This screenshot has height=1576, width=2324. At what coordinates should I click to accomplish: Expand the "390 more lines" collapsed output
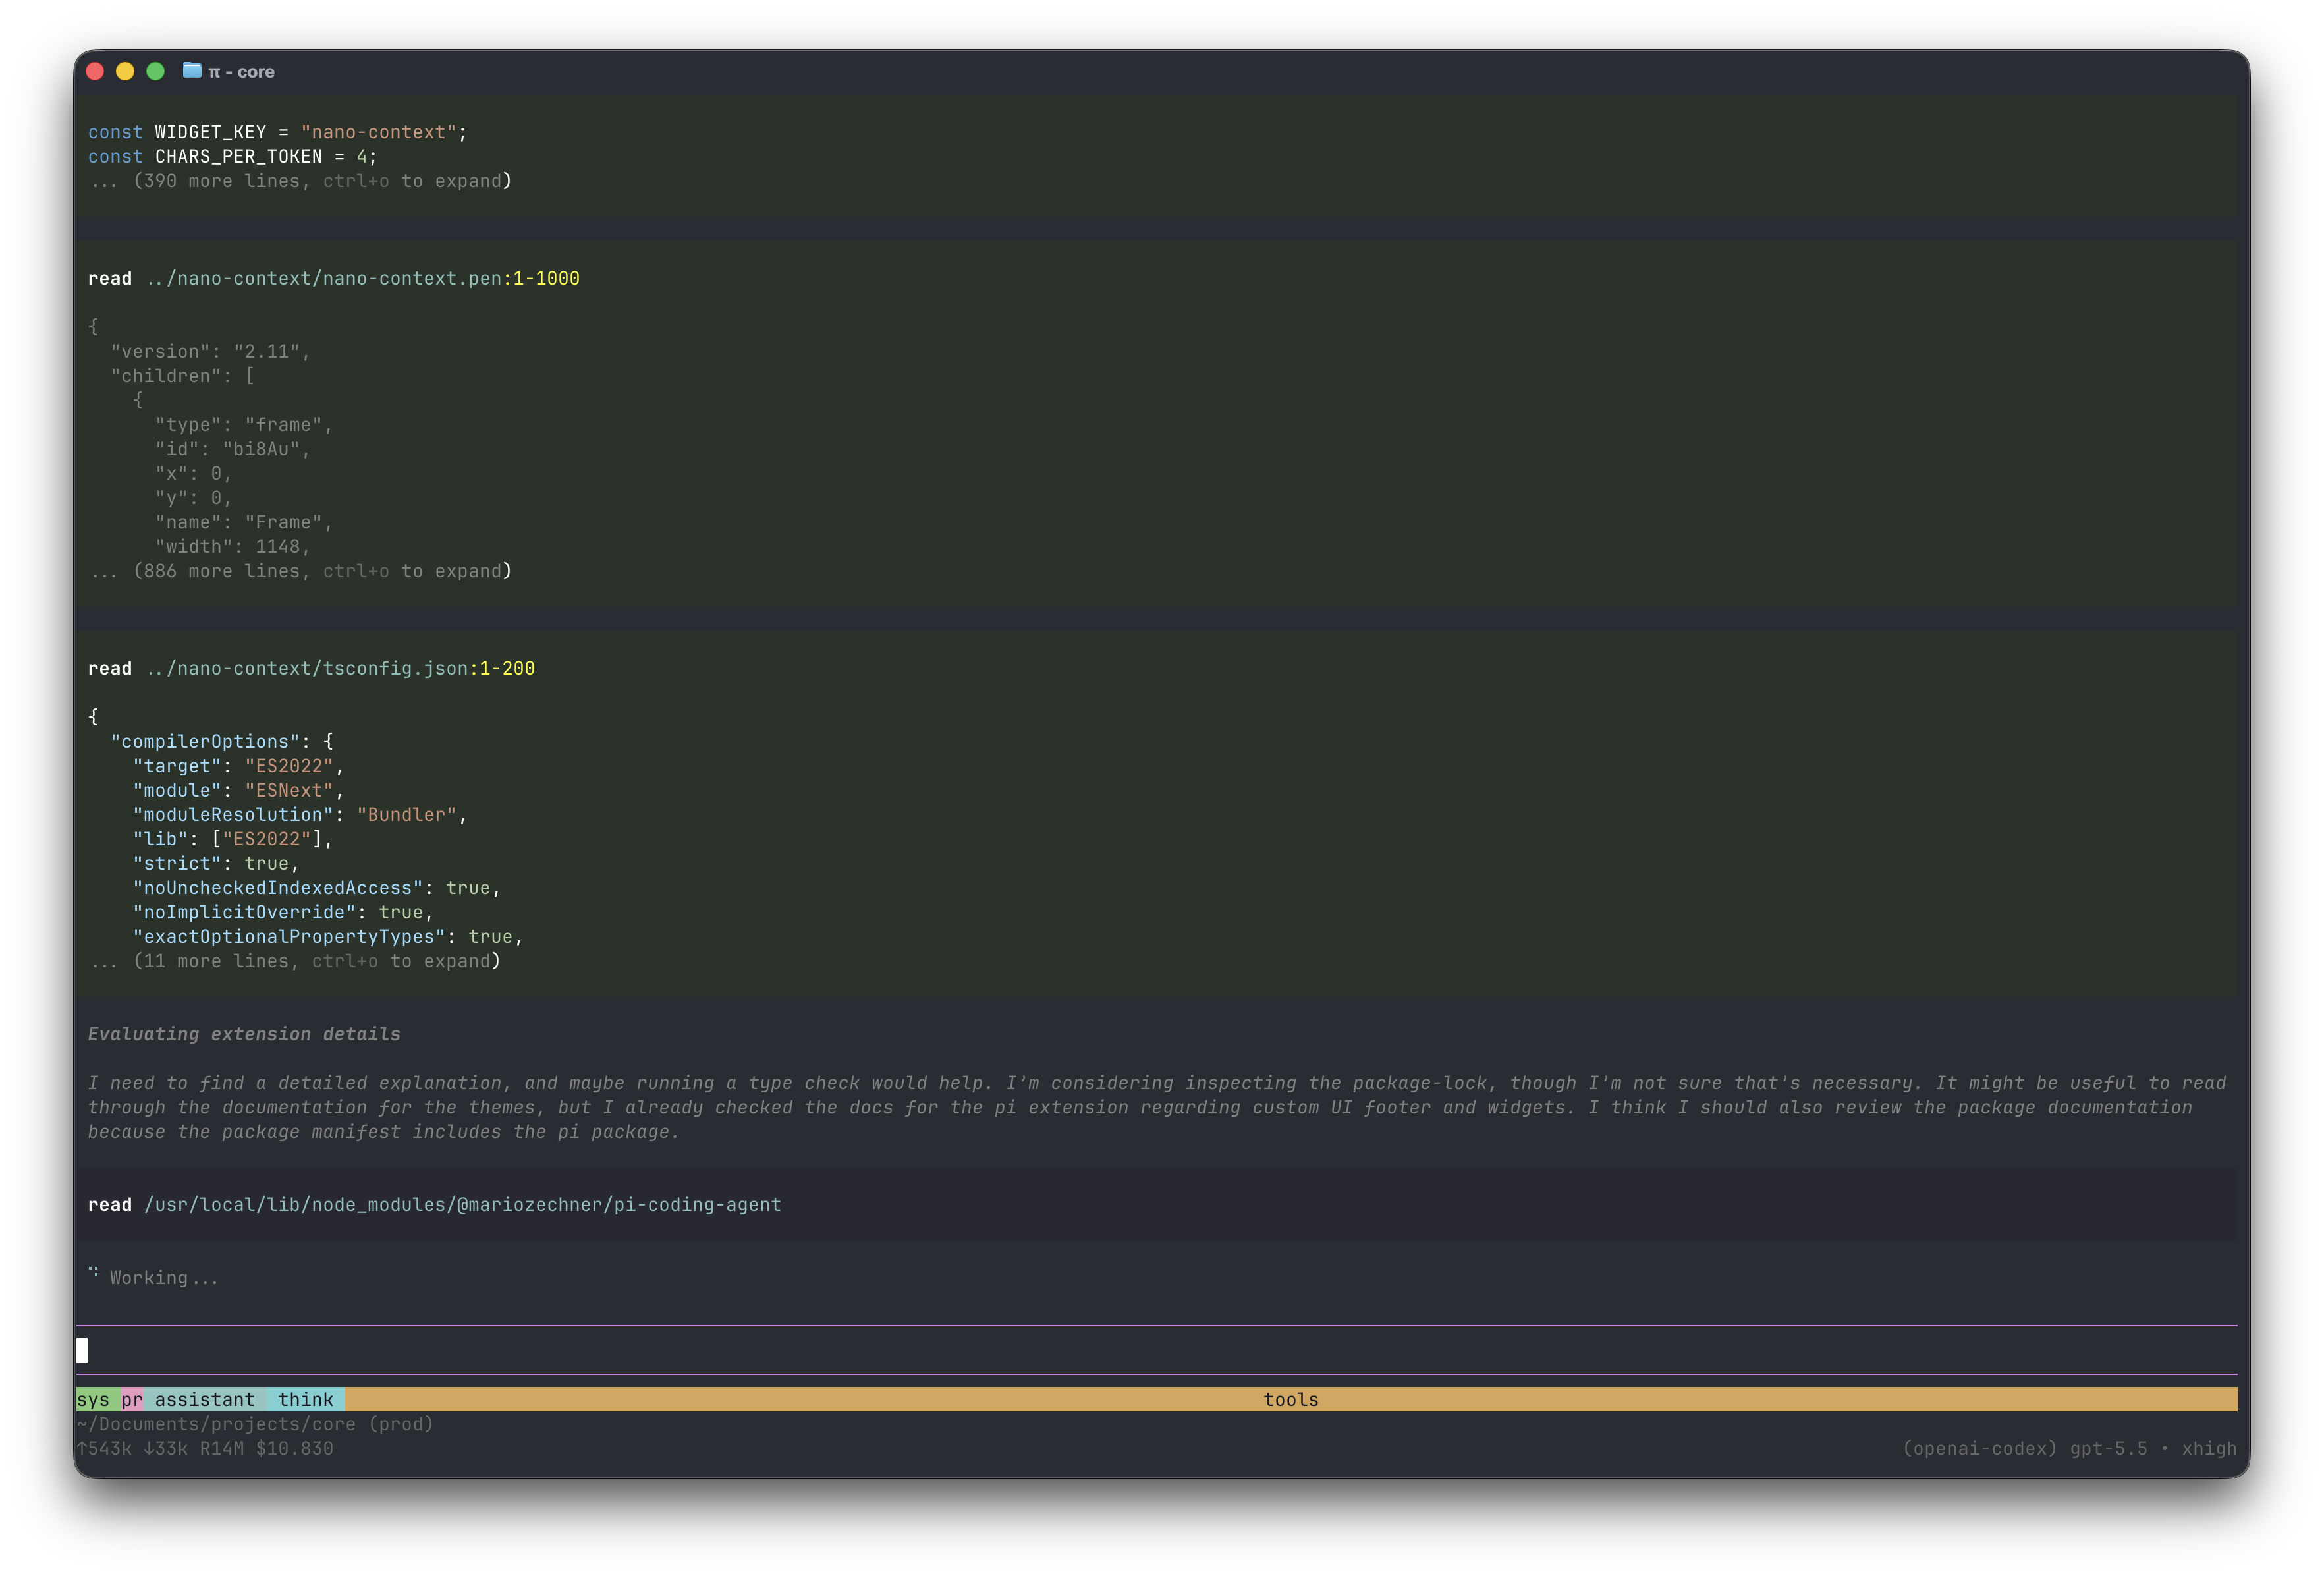[x=300, y=181]
